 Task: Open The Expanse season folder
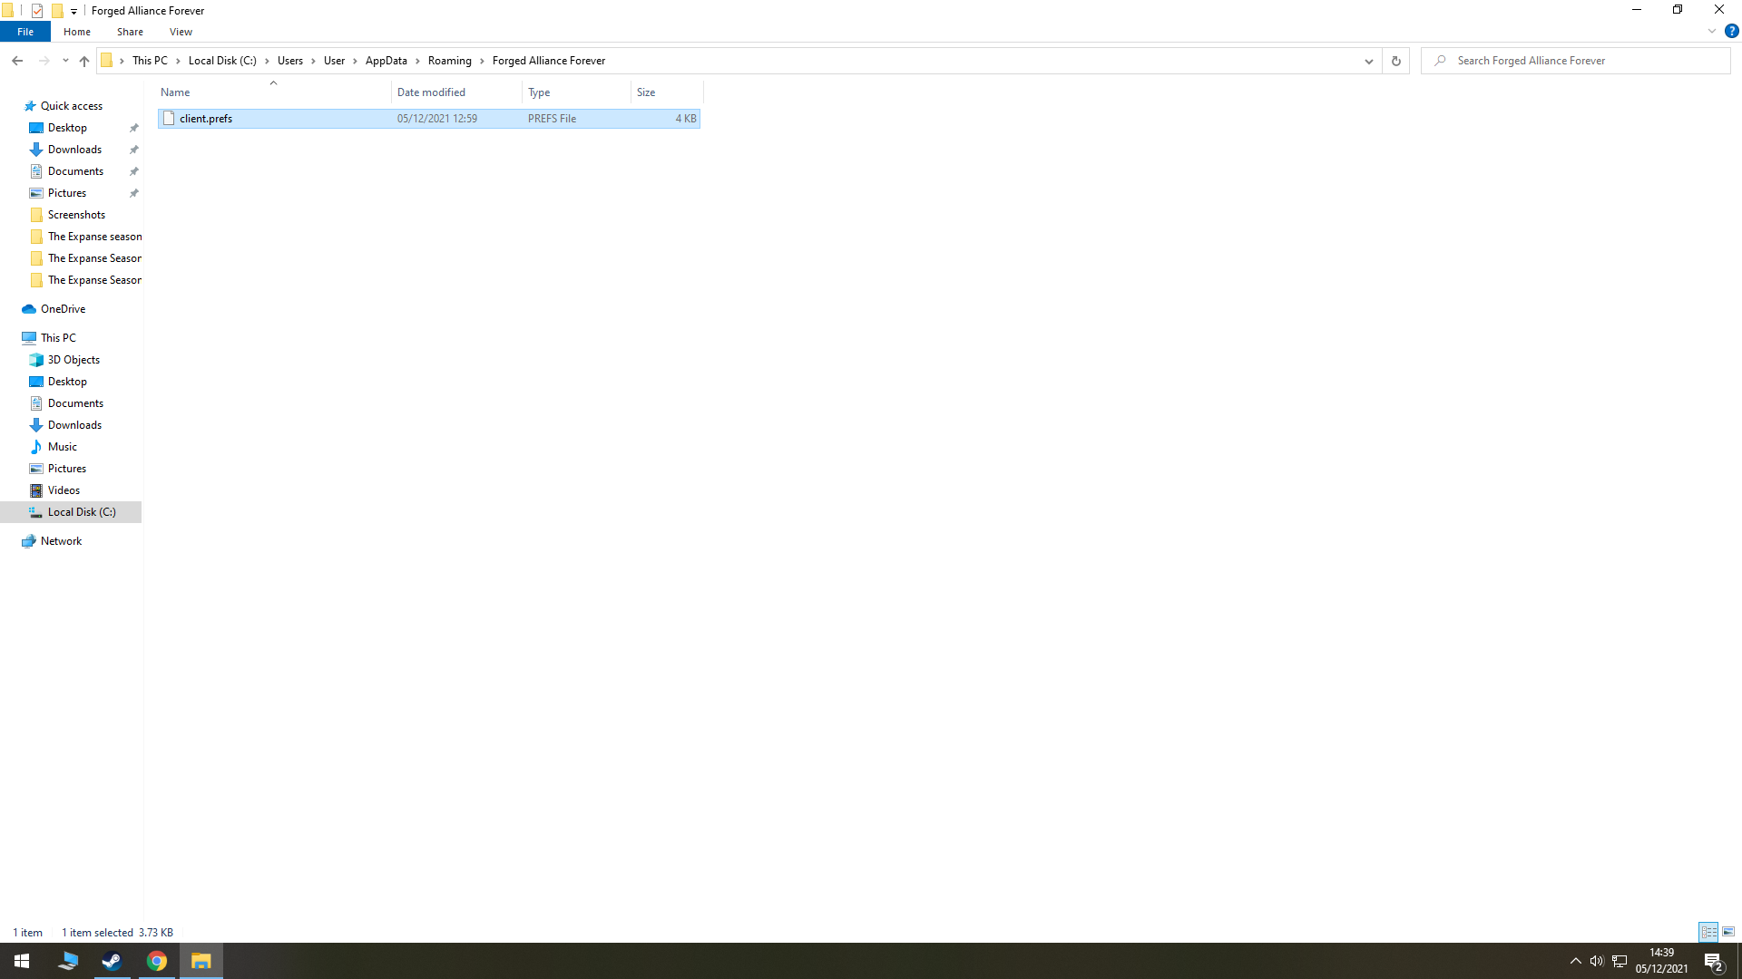(x=94, y=237)
